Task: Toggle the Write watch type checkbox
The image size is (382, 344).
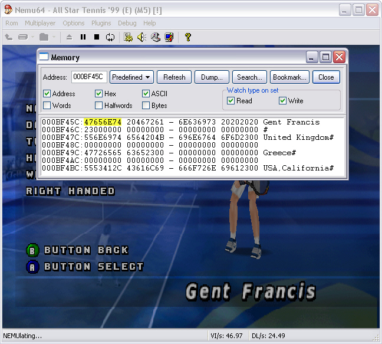Action: 282,100
